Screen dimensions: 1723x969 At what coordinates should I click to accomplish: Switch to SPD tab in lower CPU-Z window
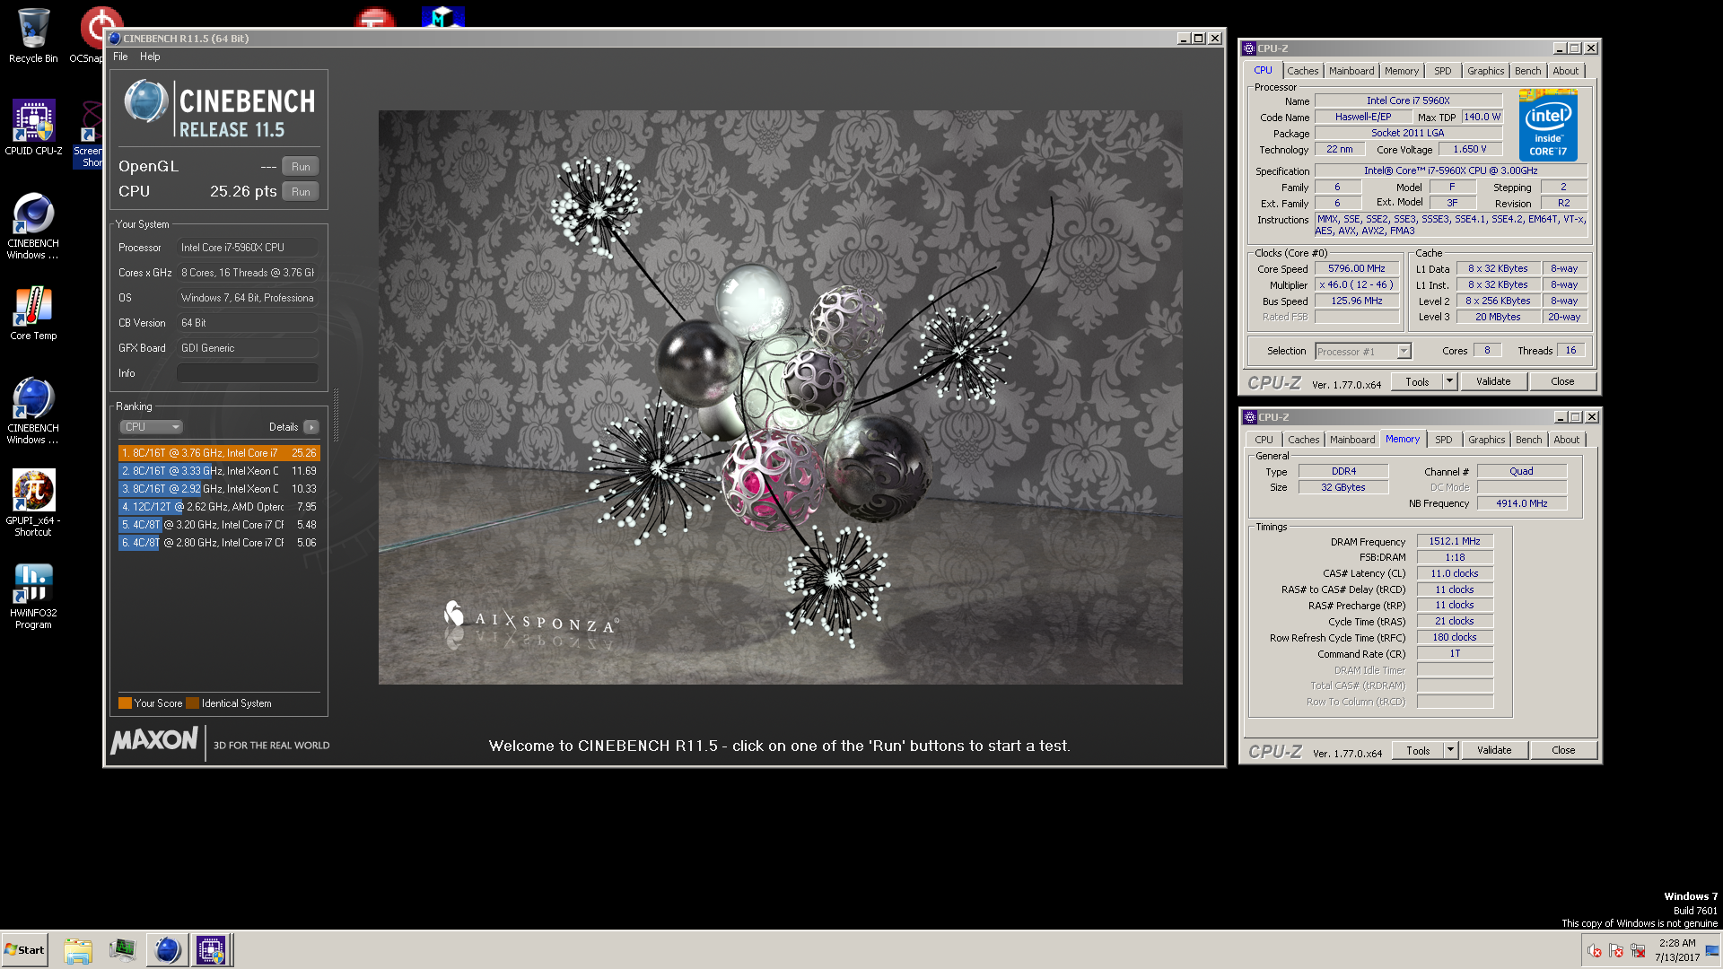pos(1443,440)
